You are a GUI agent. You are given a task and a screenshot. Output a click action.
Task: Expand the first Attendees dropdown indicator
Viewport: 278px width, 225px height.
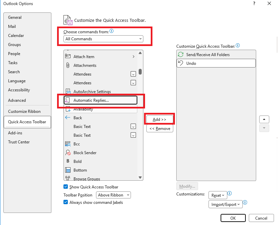(133, 74)
